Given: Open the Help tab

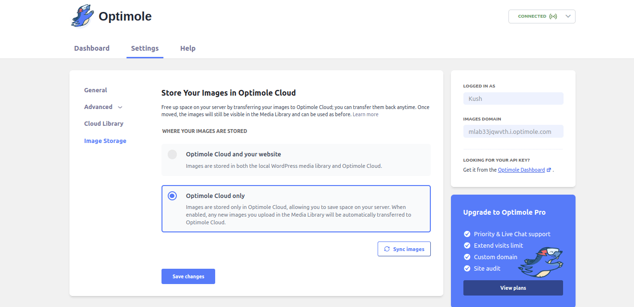Looking at the screenshot, I should (x=188, y=48).
